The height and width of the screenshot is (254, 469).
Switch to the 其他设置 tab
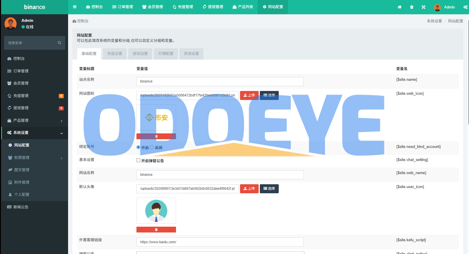191,54
